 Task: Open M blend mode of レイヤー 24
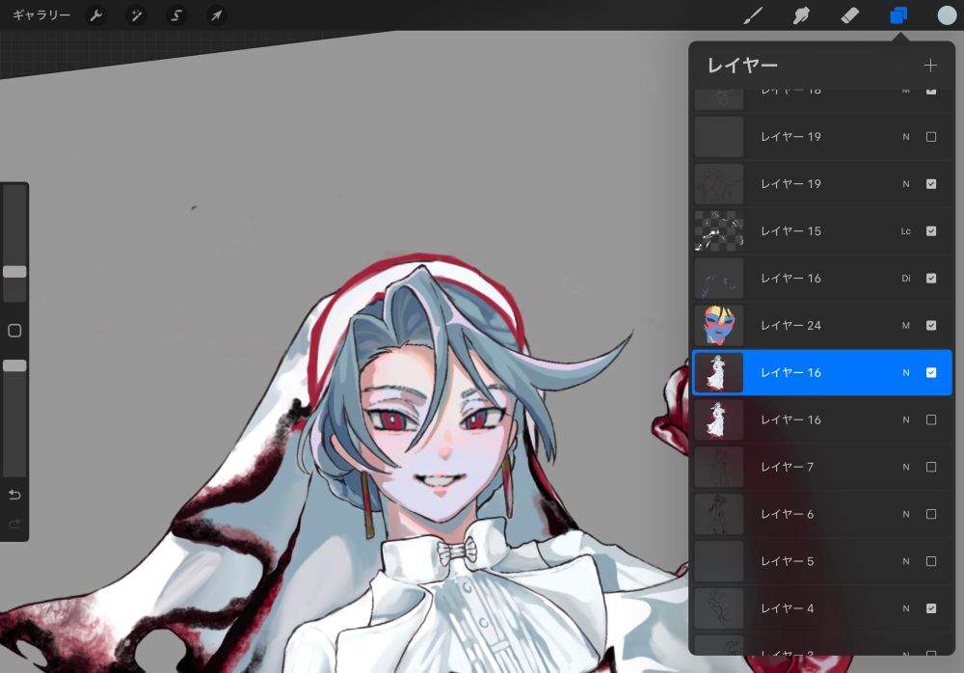[x=905, y=326]
